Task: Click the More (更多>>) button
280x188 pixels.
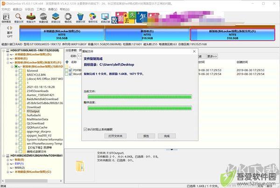Action: pyautogui.click(x=212, y=56)
